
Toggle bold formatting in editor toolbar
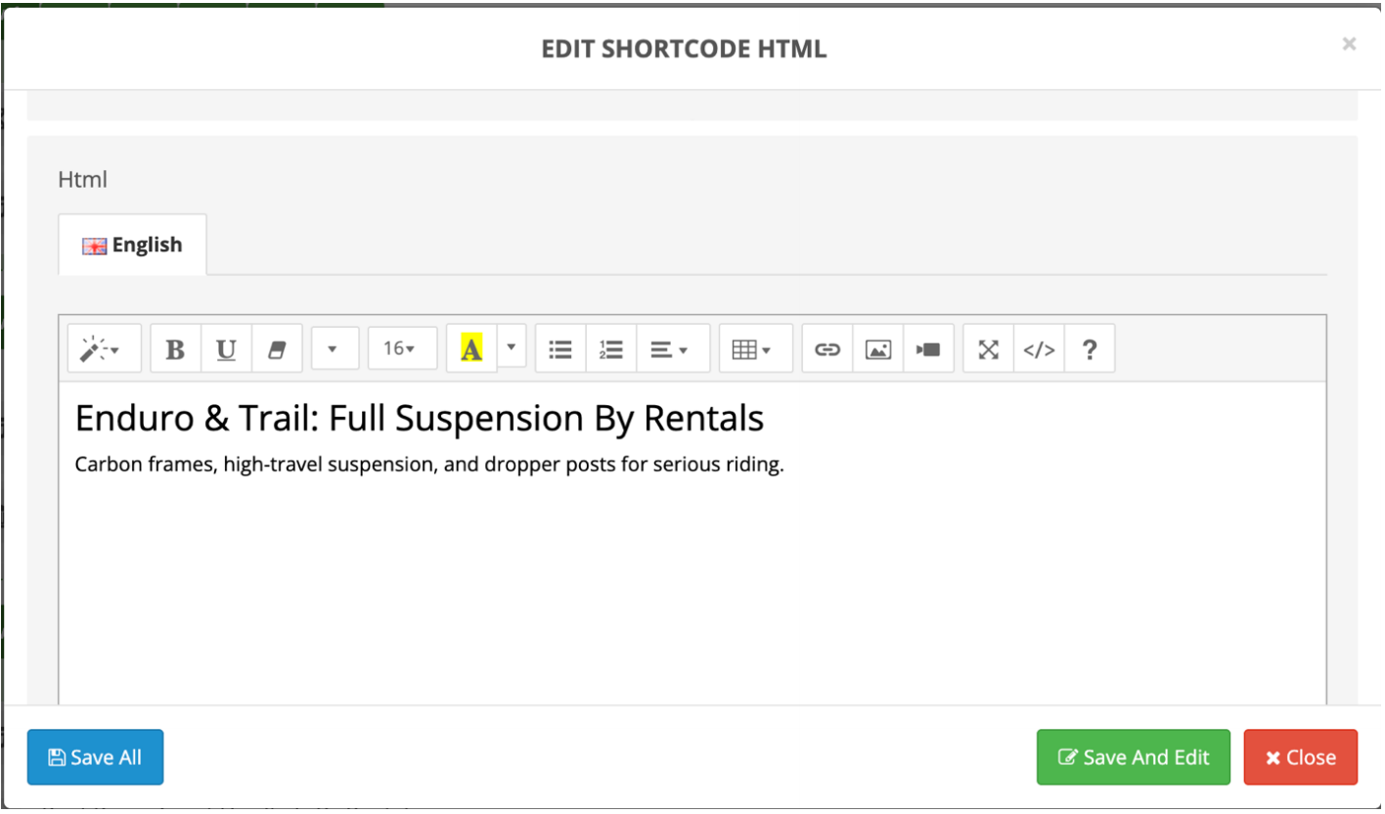(176, 349)
